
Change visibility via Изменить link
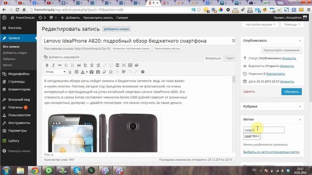click(x=287, y=66)
